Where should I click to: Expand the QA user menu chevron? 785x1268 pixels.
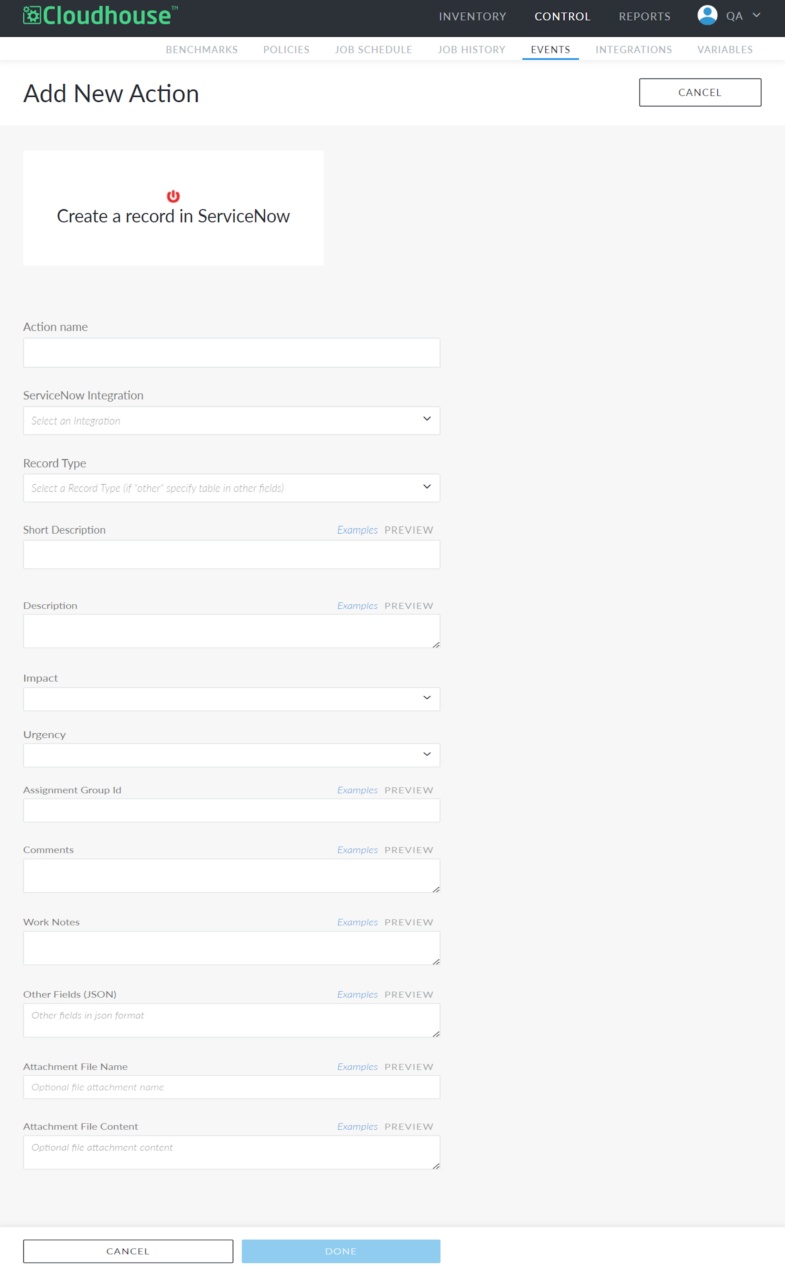756,15
